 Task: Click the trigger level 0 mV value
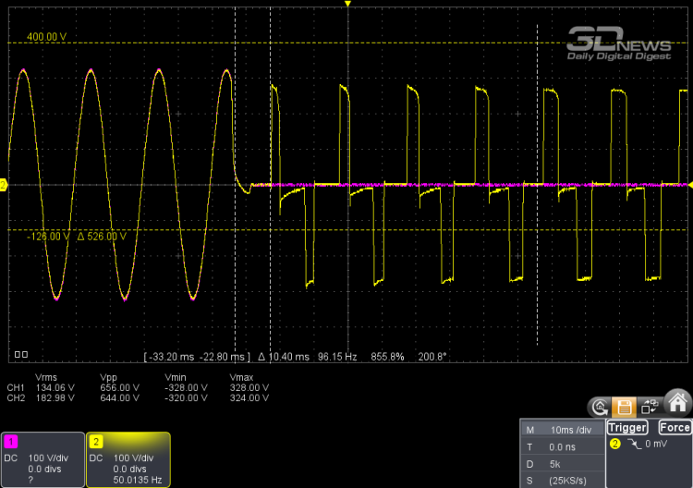pyautogui.click(x=656, y=444)
